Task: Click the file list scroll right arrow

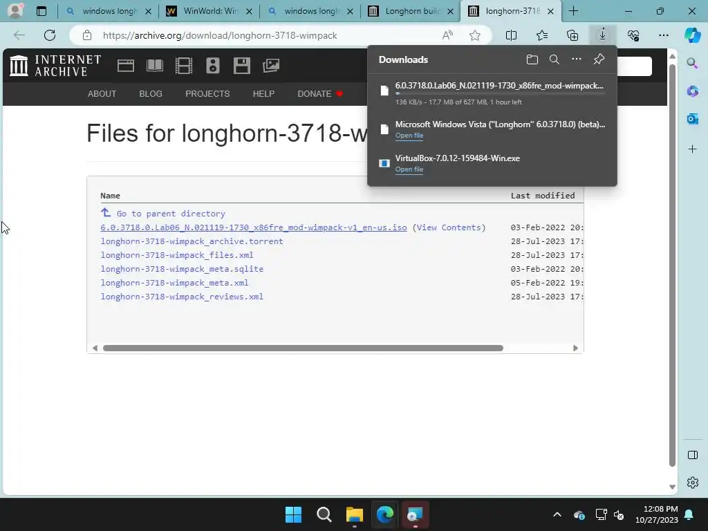Action: [575, 348]
